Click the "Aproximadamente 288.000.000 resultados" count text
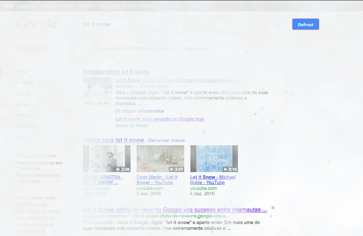The width and height of the screenshot is (363, 236). pos(145,49)
